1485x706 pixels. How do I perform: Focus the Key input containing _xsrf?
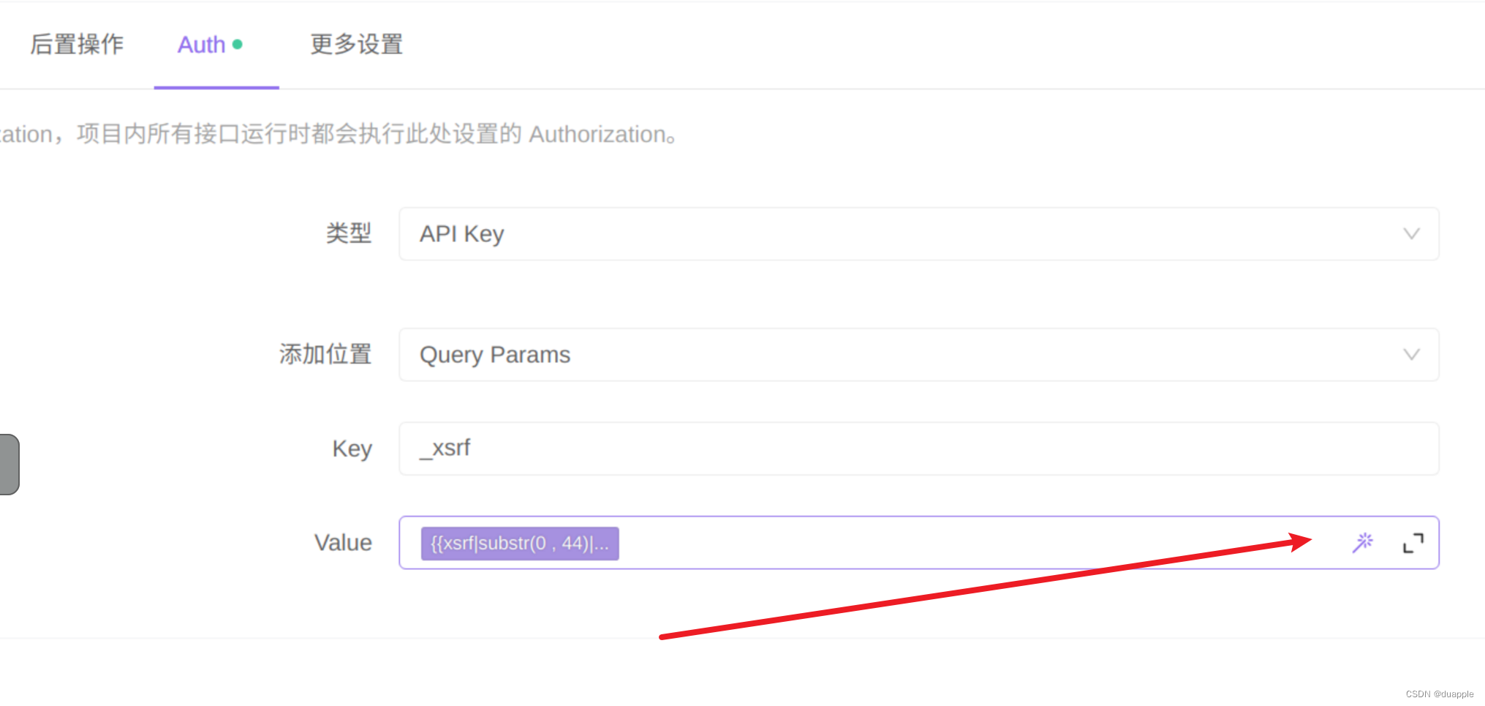pyautogui.click(x=918, y=448)
